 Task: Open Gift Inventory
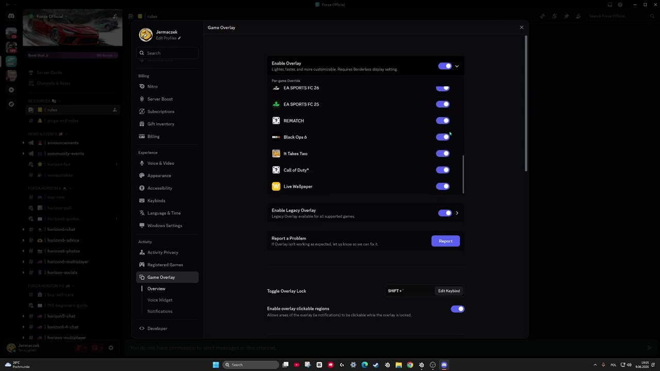pos(167,124)
